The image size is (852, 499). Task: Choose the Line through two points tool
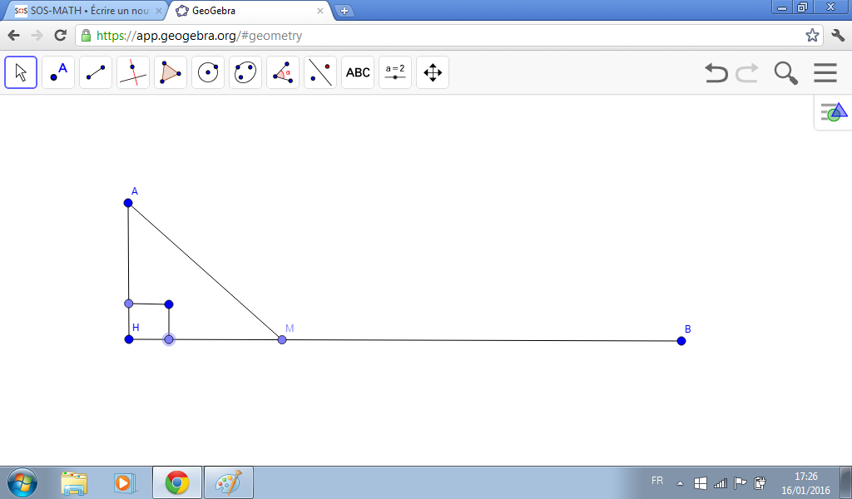[x=96, y=72]
